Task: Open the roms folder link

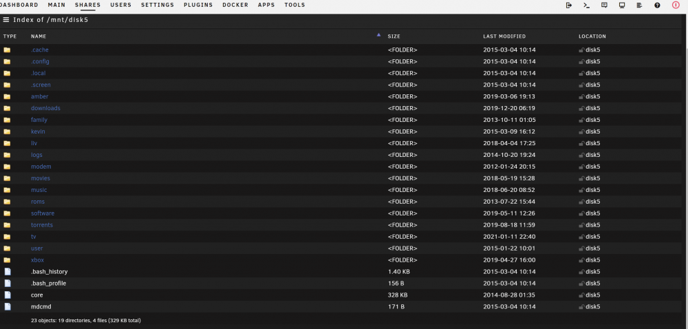Action: click(38, 202)
